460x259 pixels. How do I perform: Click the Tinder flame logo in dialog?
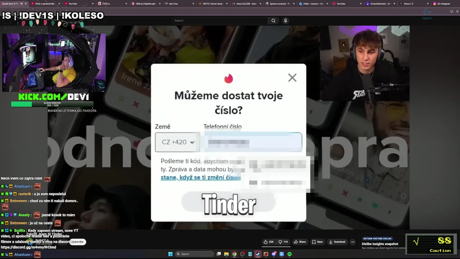229,78
